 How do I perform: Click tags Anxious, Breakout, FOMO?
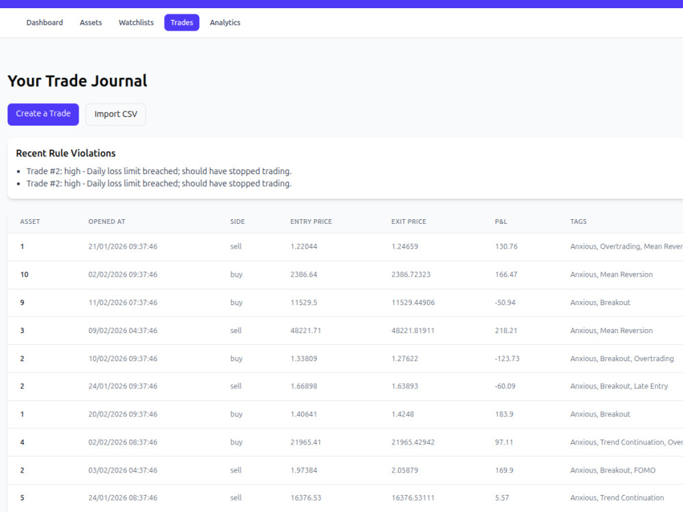(613, 470)
